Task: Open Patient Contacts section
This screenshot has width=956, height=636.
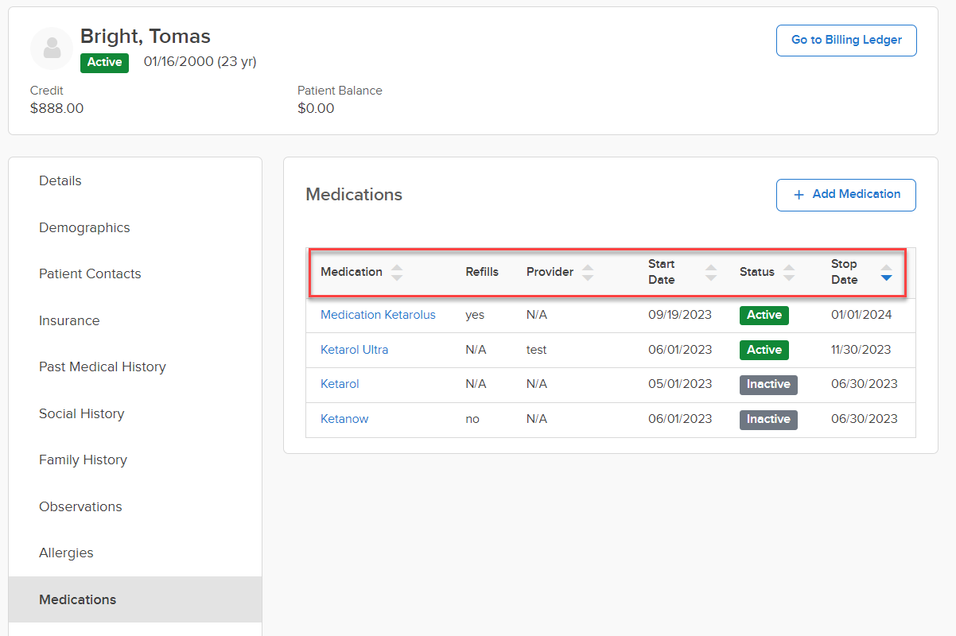Action: (x=90, y=274)
